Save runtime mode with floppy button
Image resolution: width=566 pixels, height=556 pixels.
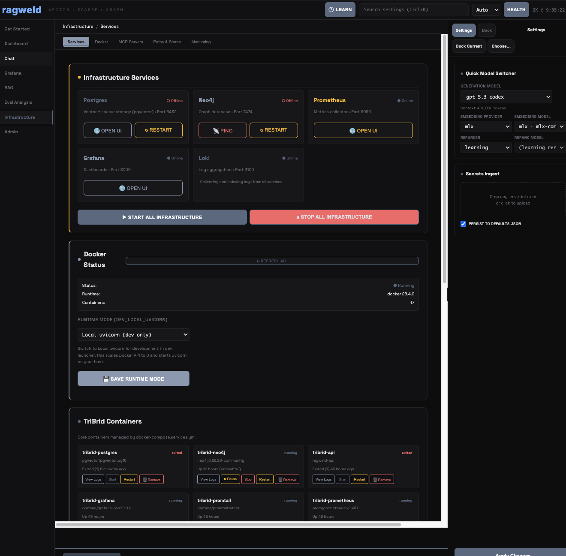[x=133, y=379]
